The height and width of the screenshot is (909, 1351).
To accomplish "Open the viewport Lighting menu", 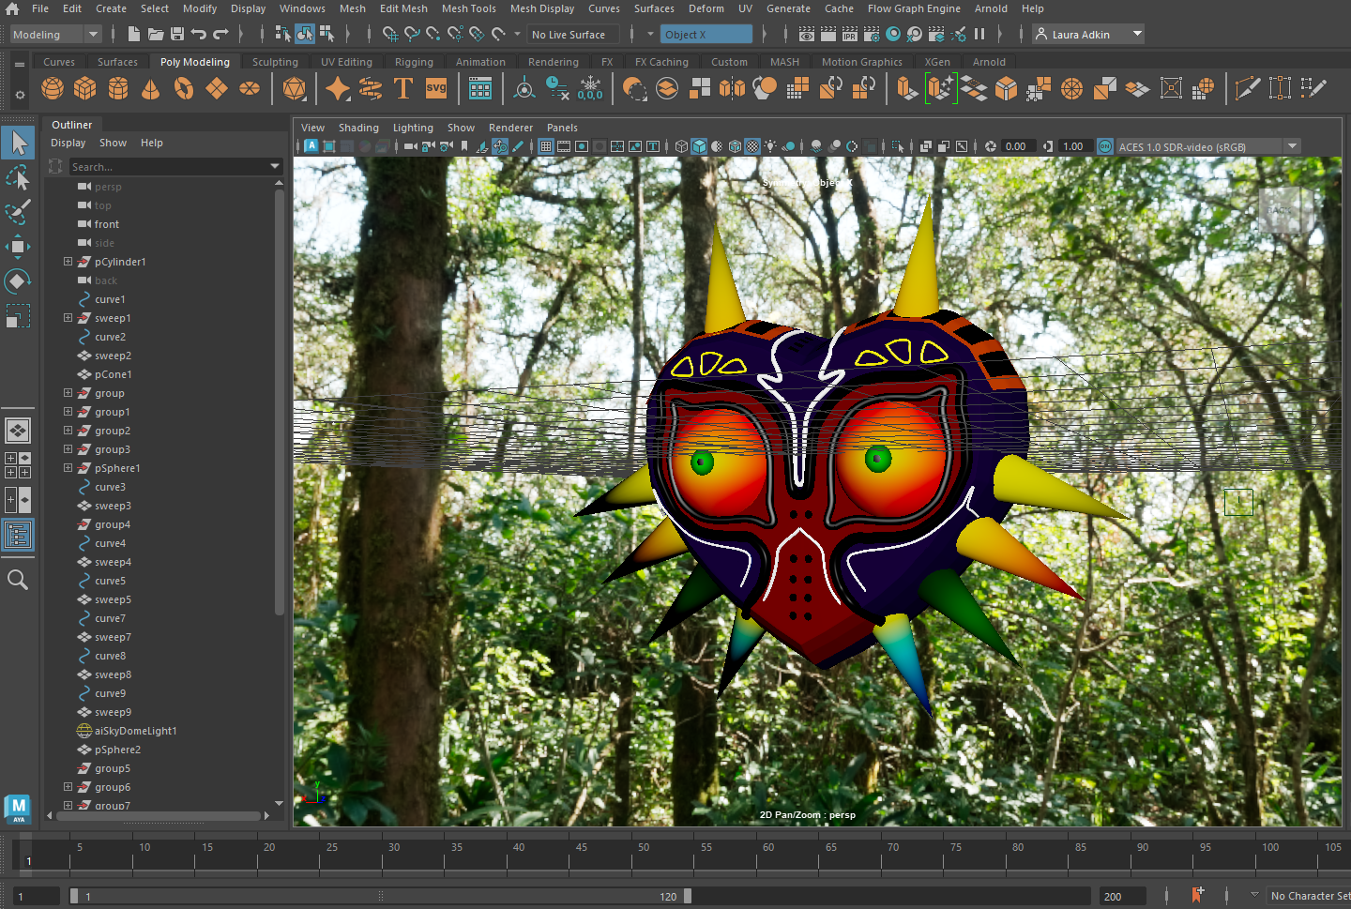I will (413, 128).
